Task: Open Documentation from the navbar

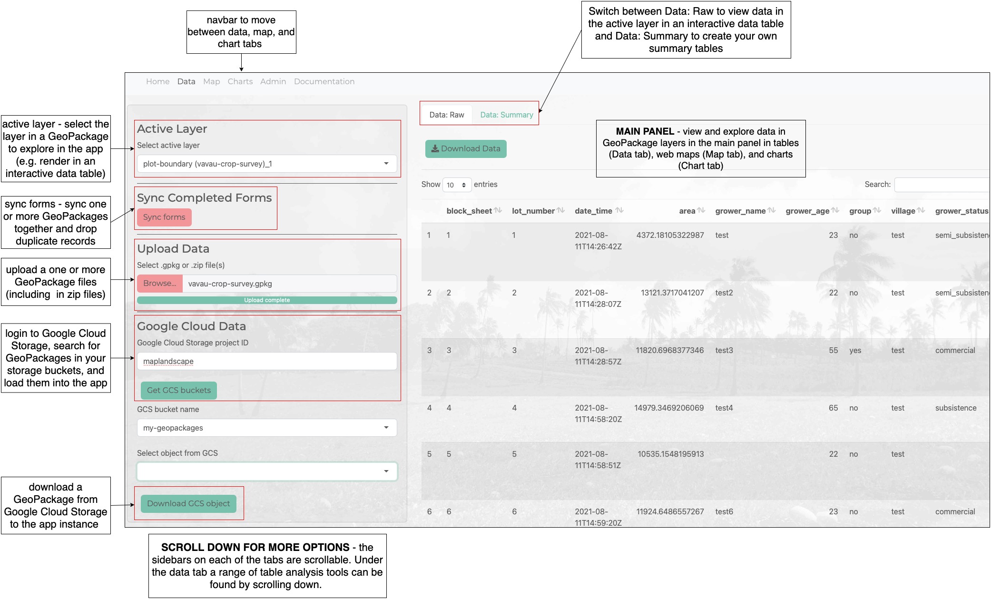Action: point(324,81)
